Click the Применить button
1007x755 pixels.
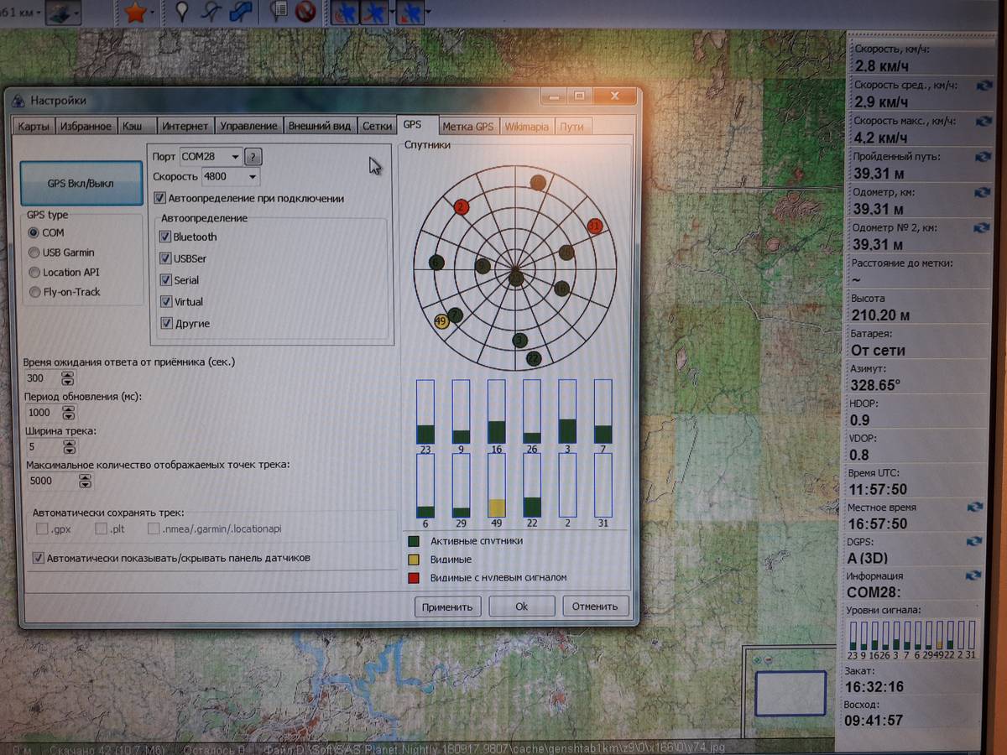(447, 607)
